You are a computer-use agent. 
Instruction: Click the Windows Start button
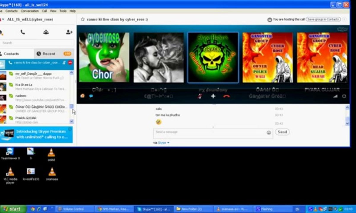13,209
